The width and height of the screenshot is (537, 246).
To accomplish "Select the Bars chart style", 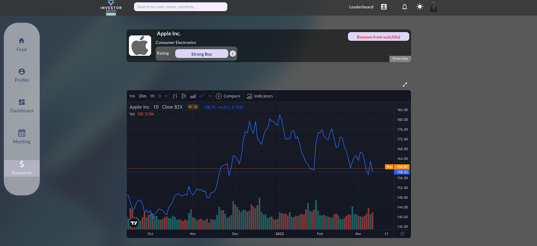I will [175, 96].
